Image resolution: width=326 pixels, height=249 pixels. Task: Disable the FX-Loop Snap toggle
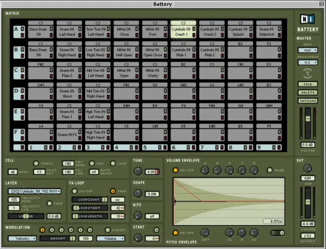(x=113, y=191)
